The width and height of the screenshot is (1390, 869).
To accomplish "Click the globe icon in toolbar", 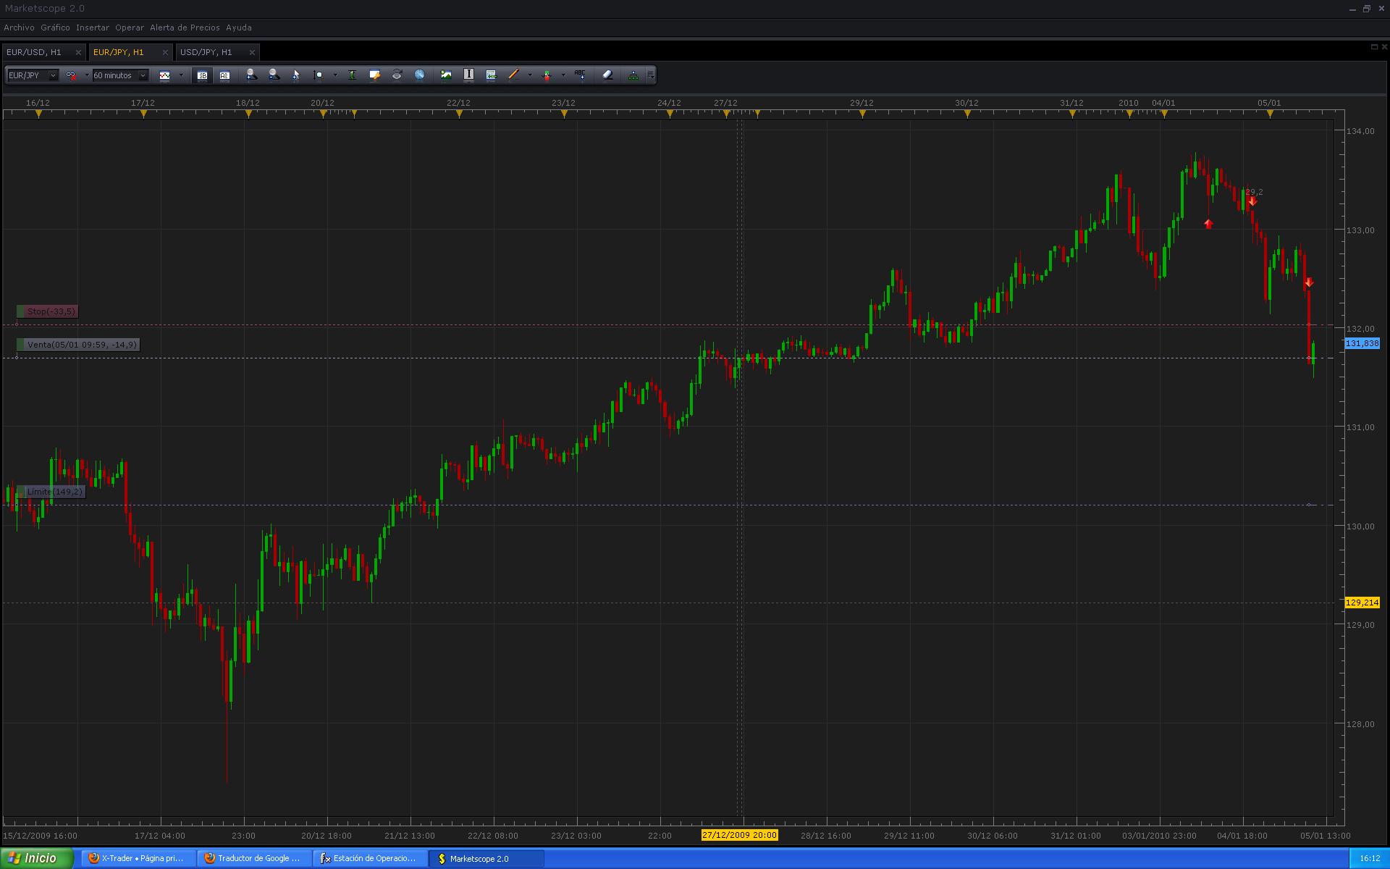I will (419, 75).
